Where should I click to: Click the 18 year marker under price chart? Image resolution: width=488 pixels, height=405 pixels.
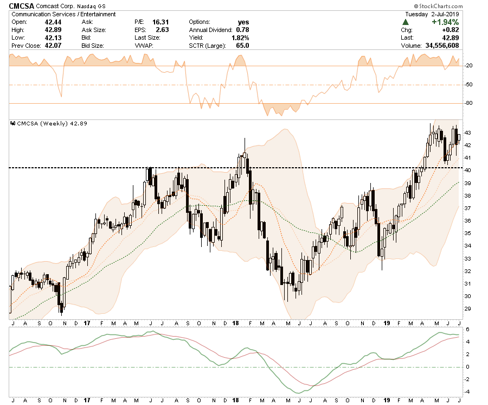pyautogui.click(x=236, y=323)
